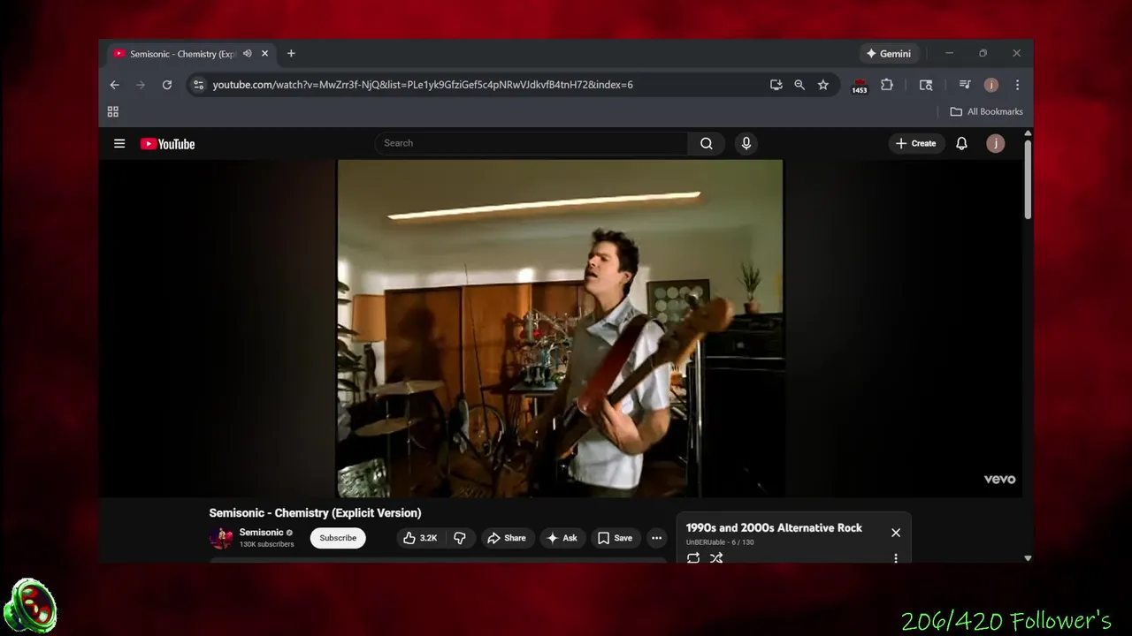Click the search magnifier button
The width and height of the screenshot is (1132, 636).
click(706, 143)
